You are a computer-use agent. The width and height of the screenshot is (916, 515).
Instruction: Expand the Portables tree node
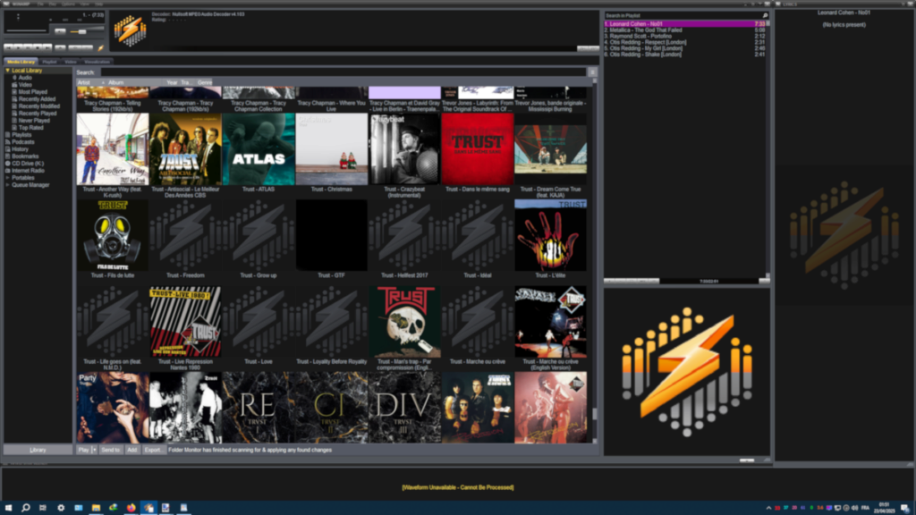(x=7, y=178)
